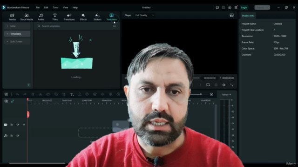Open the Titles tab

coord(55,17)
